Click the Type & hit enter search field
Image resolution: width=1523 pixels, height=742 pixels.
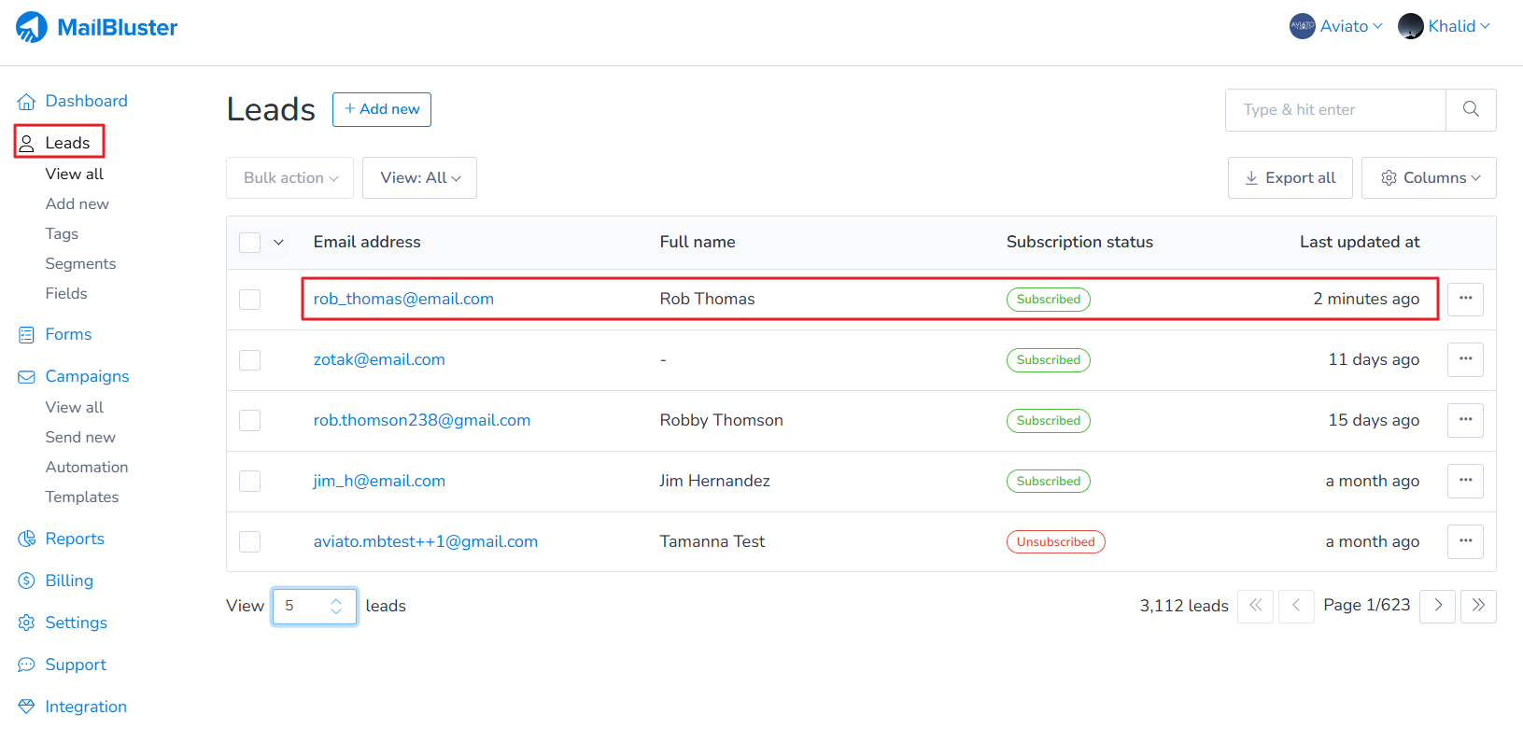coord(1335,110)
